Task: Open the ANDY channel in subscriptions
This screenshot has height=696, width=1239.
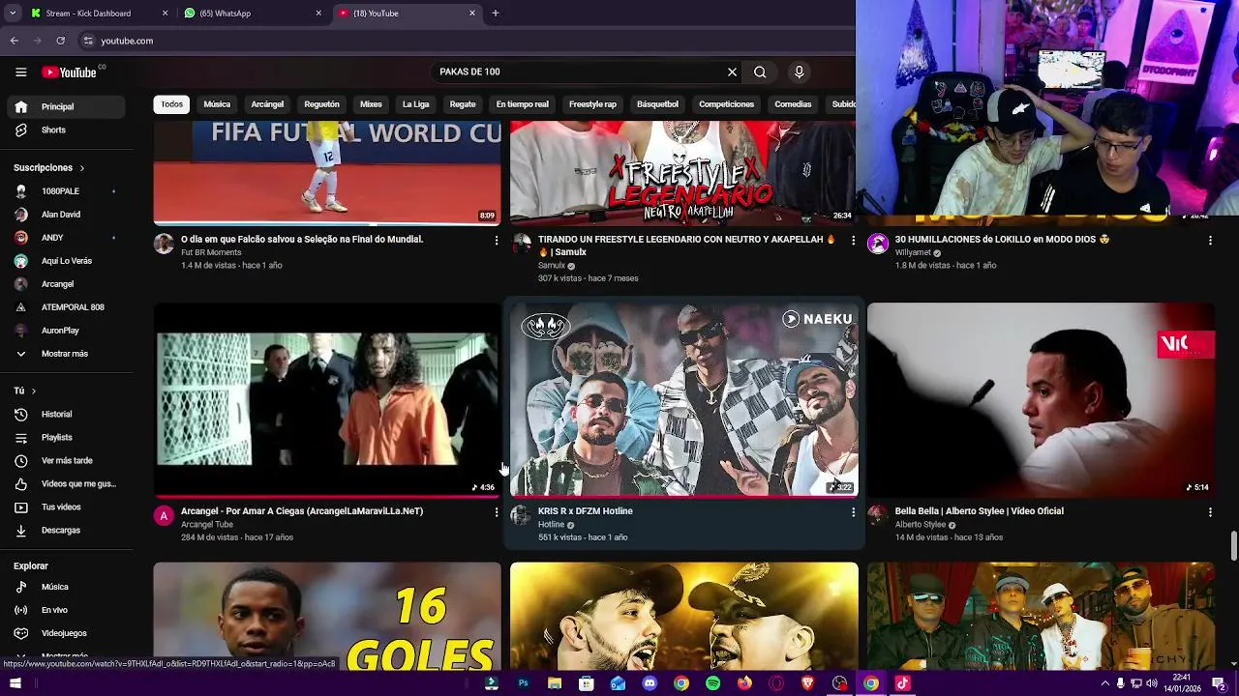Action: (67, 238)
